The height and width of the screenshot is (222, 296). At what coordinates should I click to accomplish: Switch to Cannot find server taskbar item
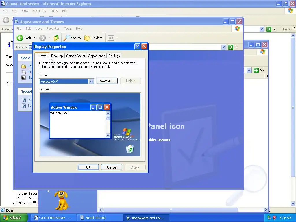pos(53,218)
